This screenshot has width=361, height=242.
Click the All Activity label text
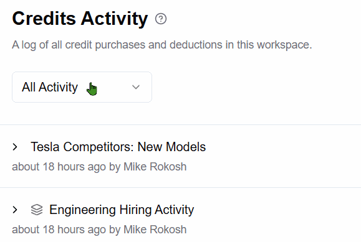(x=50, y=87)
